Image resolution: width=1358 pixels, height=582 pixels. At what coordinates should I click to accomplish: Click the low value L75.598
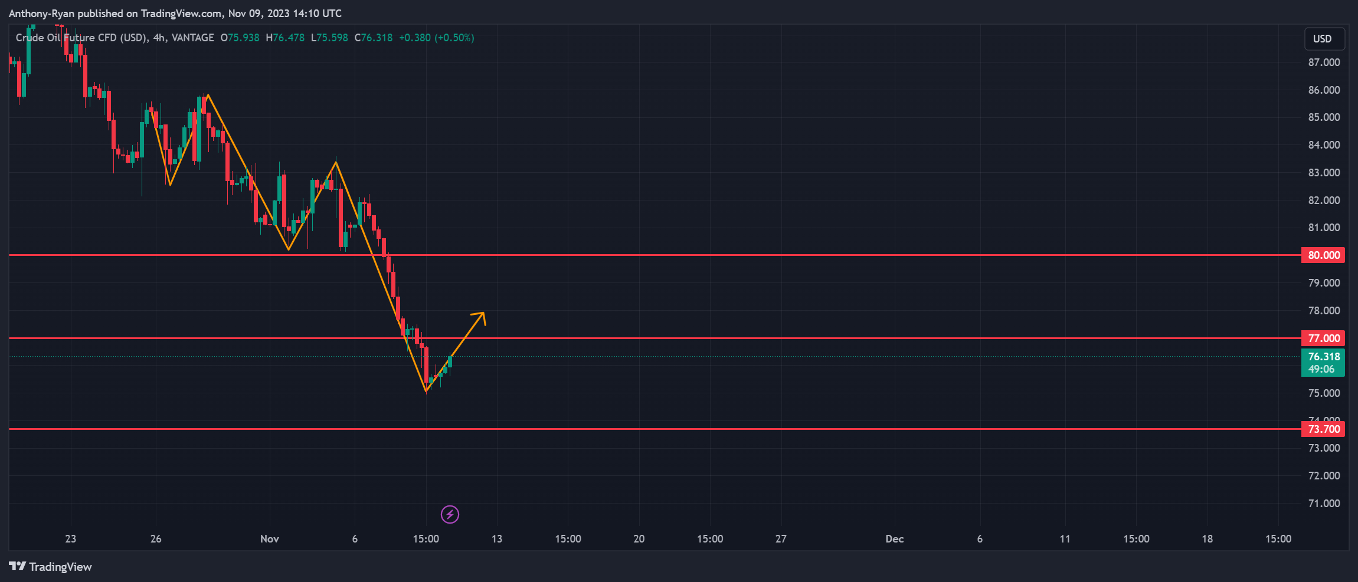point(329,38)
